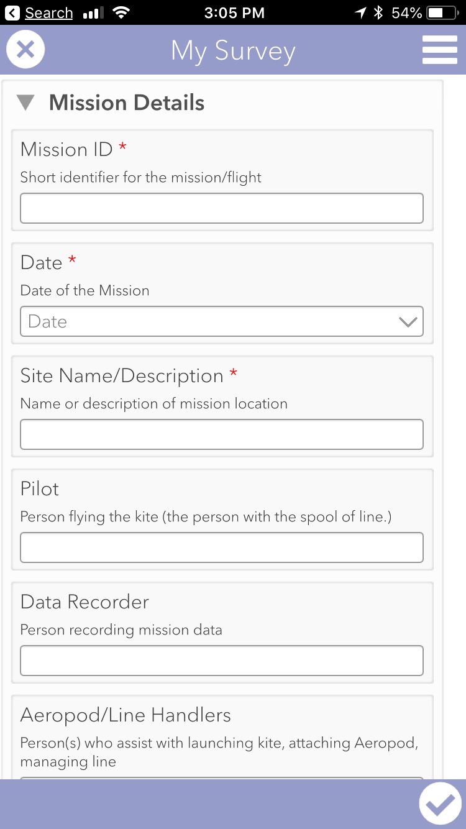Go back to Search in status bar

click(x=48, y=12)
